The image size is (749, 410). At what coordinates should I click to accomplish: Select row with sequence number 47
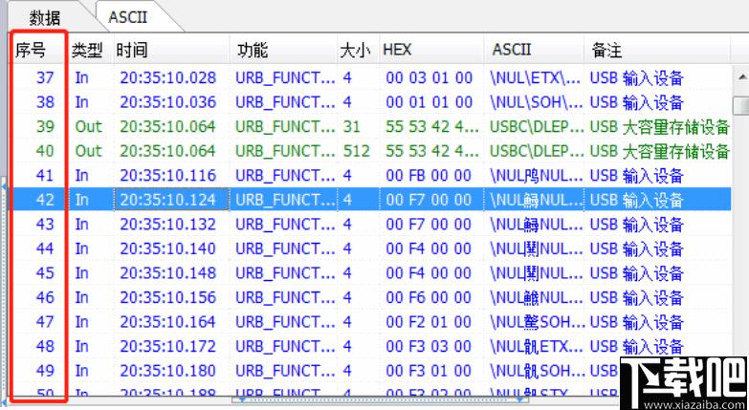coord(370,322)
